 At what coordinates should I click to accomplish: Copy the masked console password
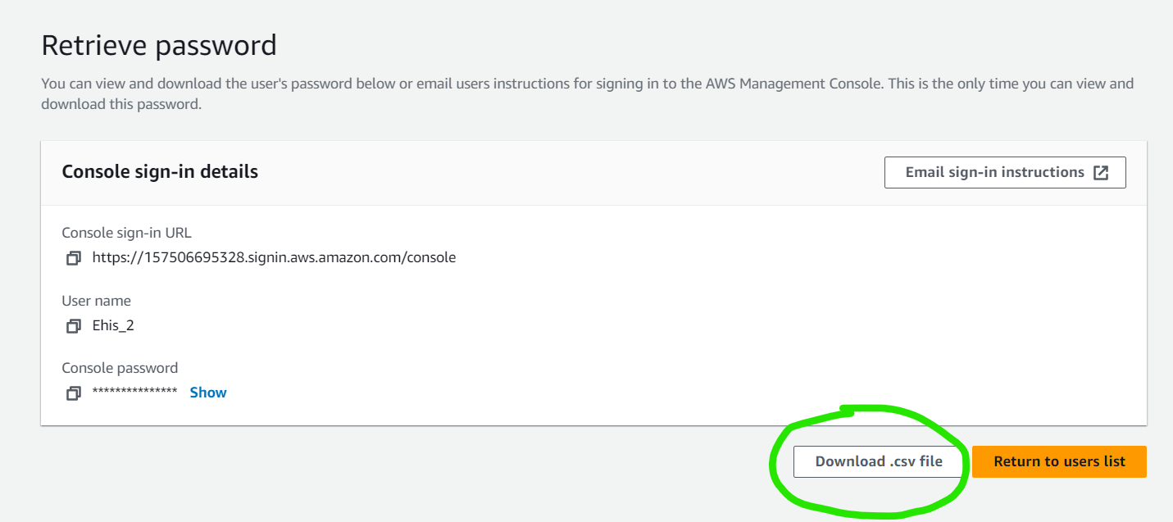click(x=74, y=393)
